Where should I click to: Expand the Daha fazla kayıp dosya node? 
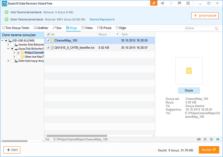[8, 61]
